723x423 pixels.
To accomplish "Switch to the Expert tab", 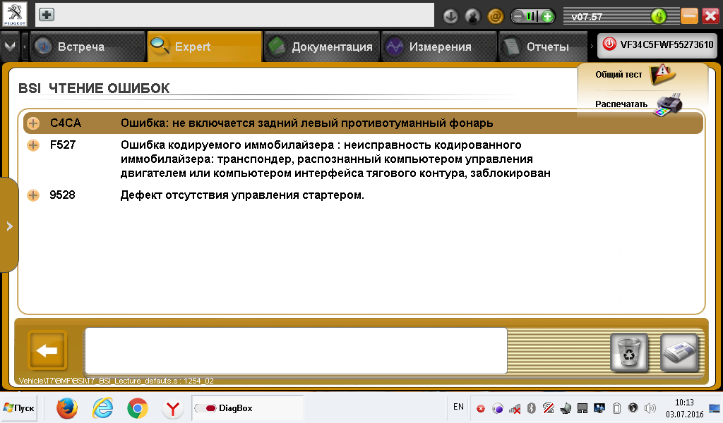I will pos(205,47).
